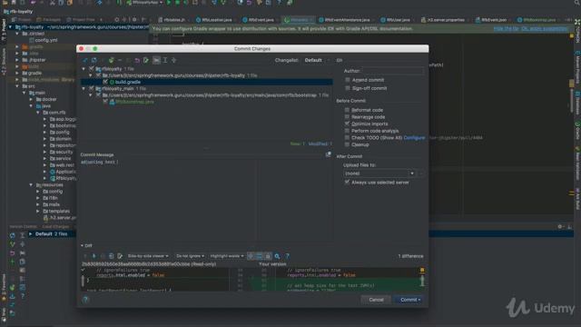
Task: Collapse resources folder in project tree
Action: click(31, 184)
